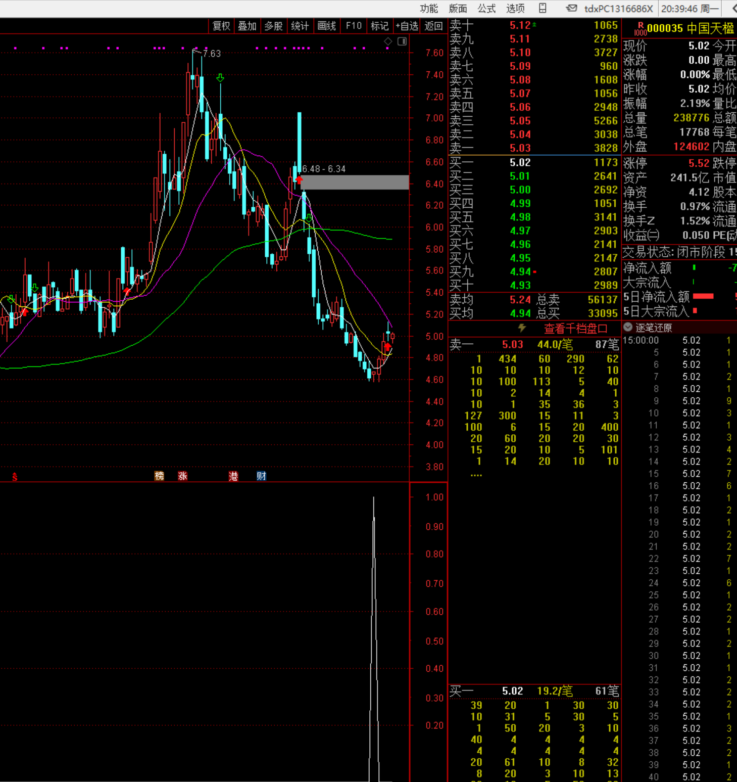Click 查看千档盘口 link
737x782 pixels.
pyautogui.click(x=575, y=329)
